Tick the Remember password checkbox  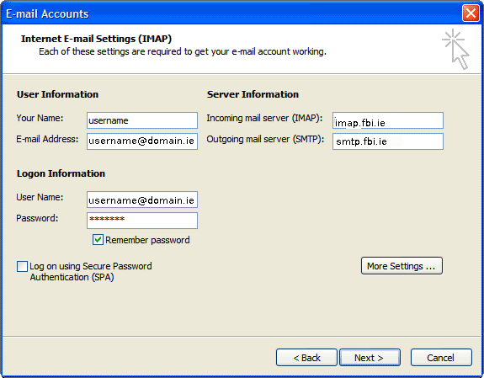point(98,240)
